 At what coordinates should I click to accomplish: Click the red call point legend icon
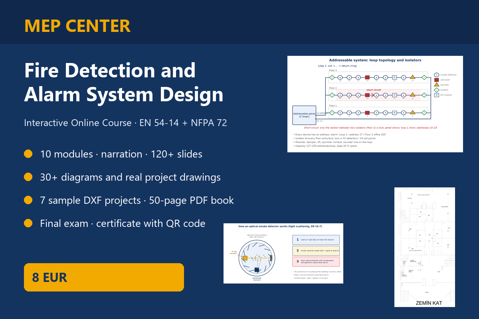click(436, 80)
